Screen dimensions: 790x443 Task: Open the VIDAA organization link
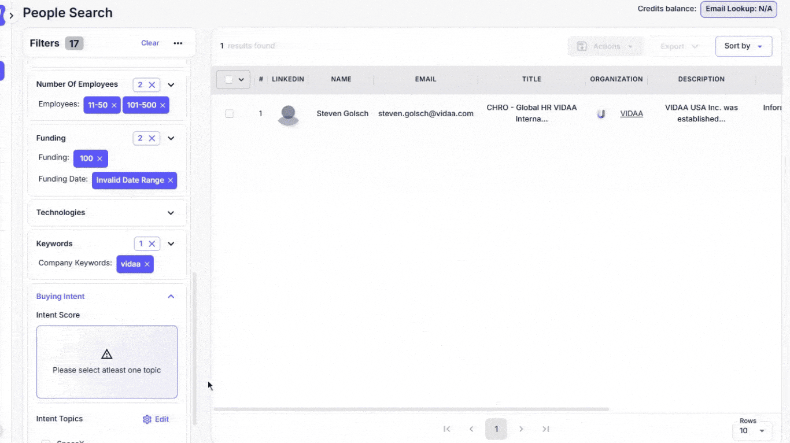[x=632, y=114]
